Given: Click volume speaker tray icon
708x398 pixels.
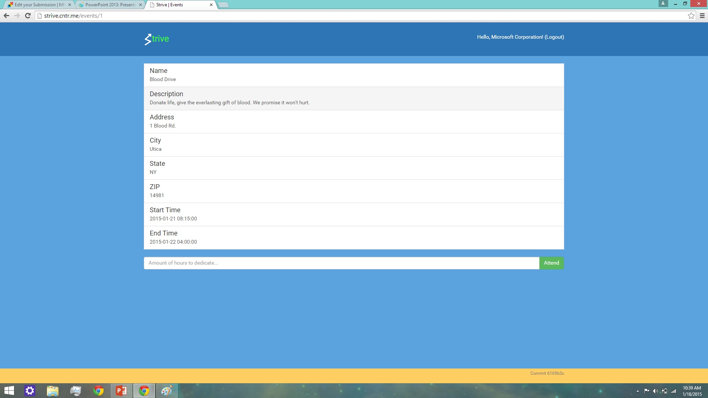Looking at the screenshot, I should point(655,391).
